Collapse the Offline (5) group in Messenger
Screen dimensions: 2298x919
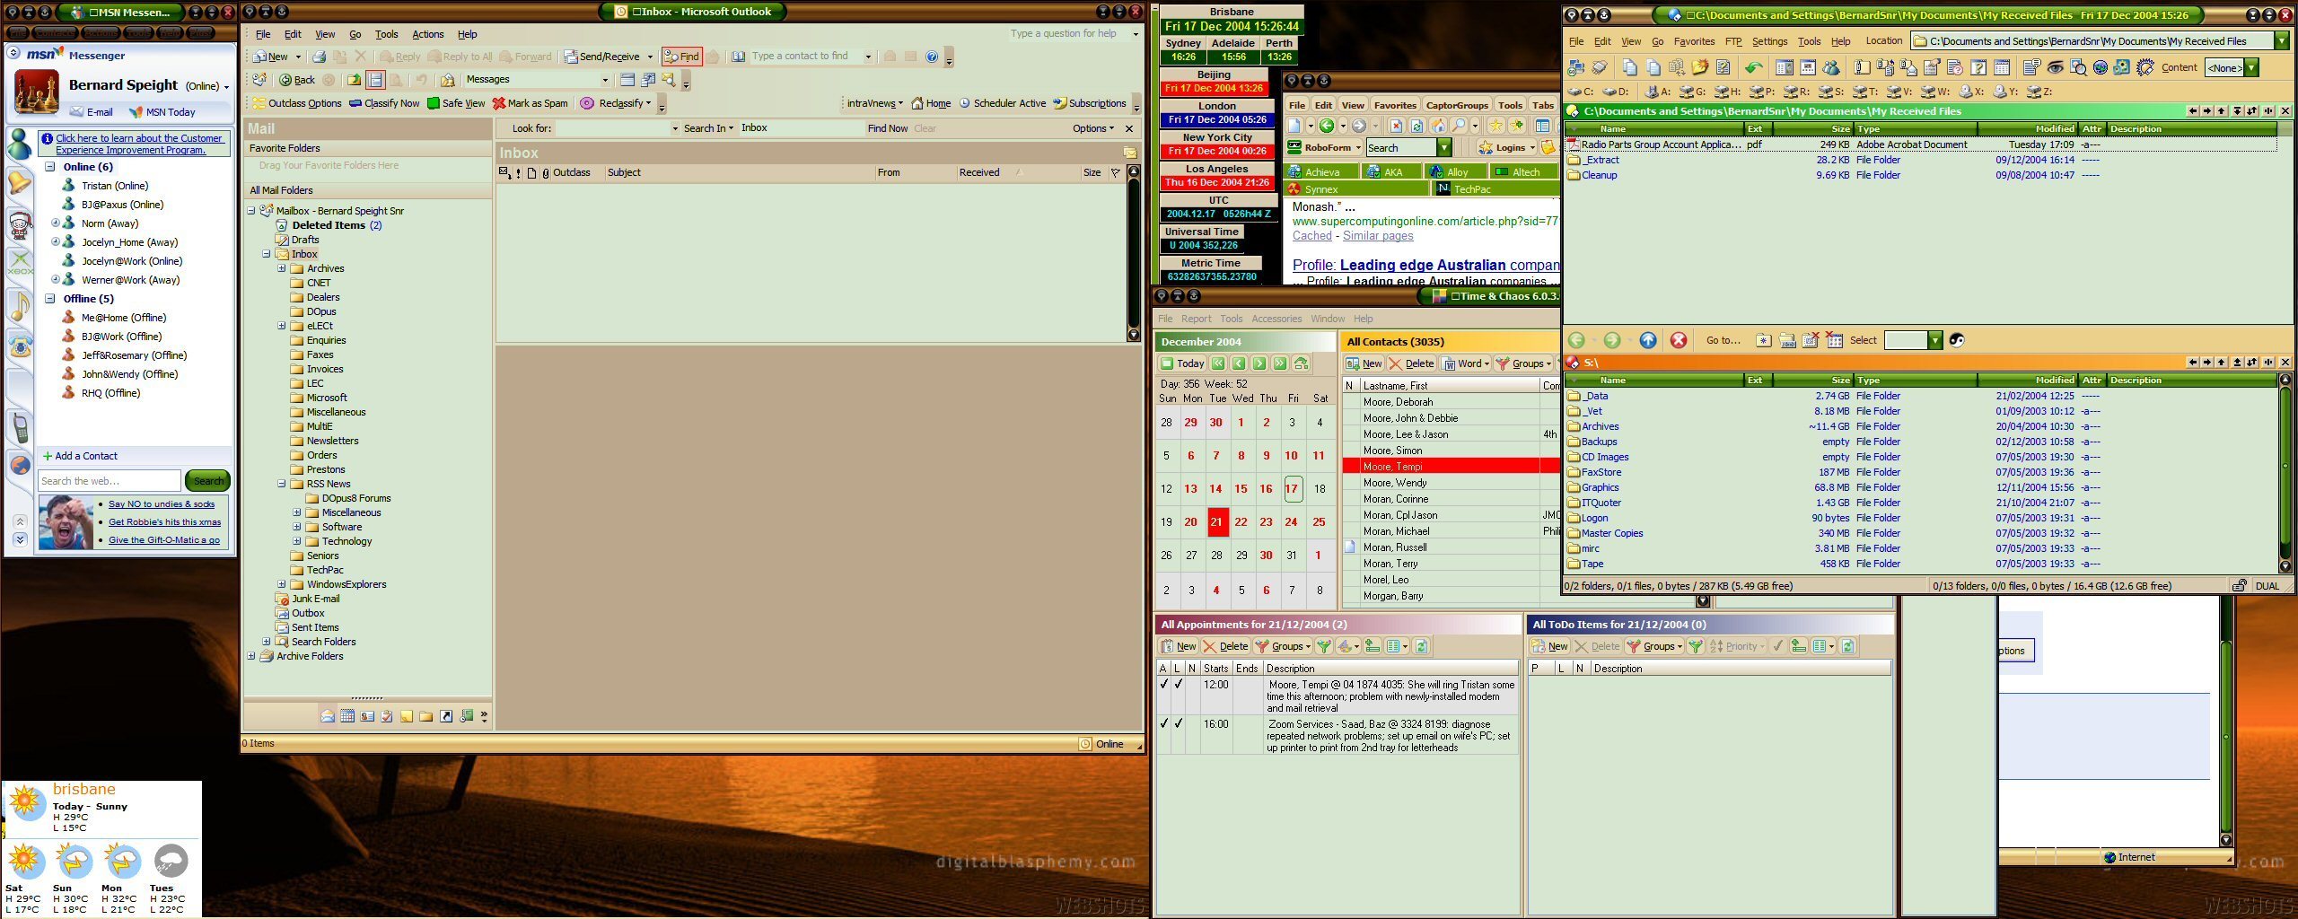(50, 299)
